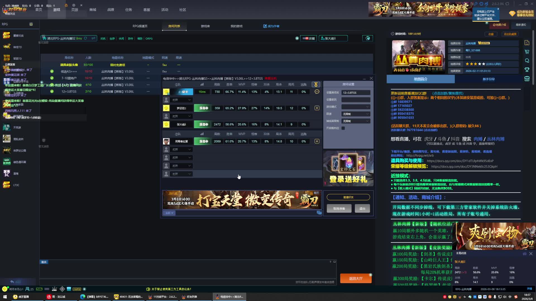Enable the 开启裁判位 checkbox
The height and width of the screenshot is (301, 536).
tap(343, 128)
